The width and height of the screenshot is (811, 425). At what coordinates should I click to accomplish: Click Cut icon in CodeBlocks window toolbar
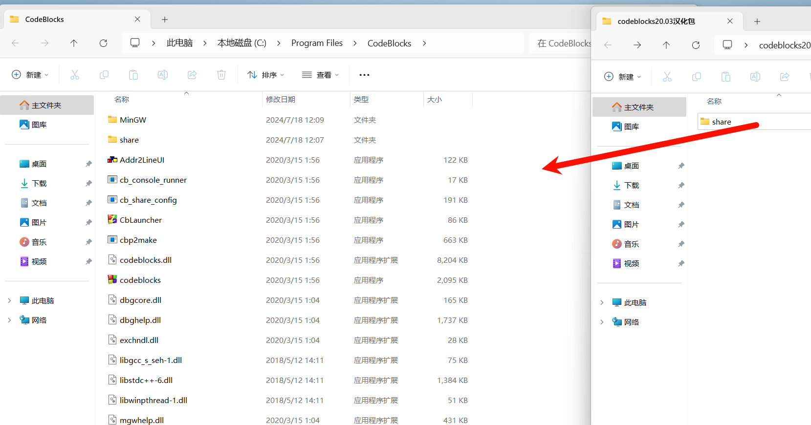click(75, 75)
